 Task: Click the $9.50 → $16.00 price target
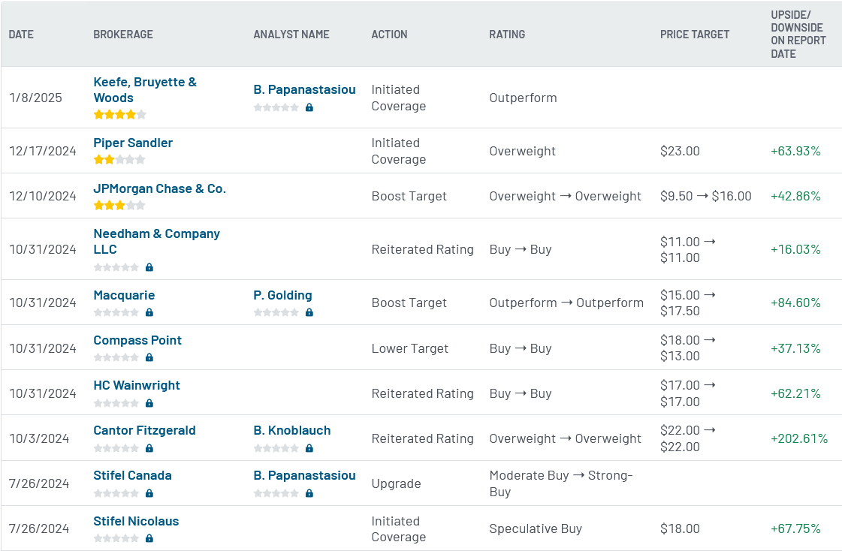click(x=705, y=196)
